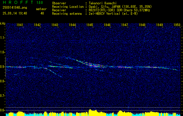
Task: Click the 1944 time marker
Action: (x=72, y=25)
